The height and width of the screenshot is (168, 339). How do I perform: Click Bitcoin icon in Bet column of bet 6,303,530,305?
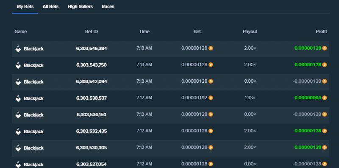coord(211,148)
